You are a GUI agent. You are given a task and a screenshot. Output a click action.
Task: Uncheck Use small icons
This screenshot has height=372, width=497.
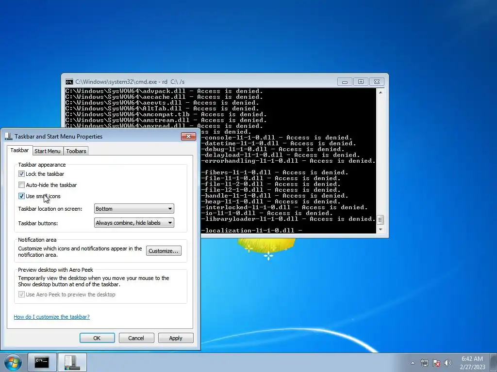click(21, 196)
